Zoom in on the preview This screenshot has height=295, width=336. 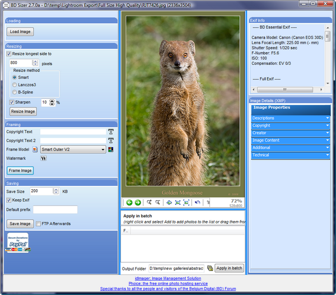tap(150, 202)
